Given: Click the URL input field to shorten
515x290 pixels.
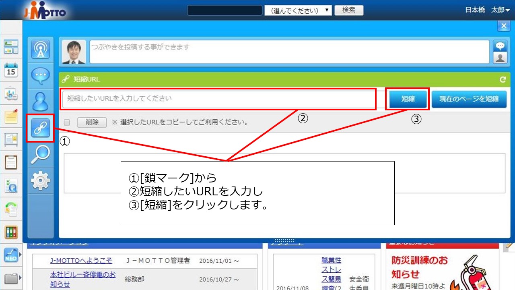Looking at the screenshot, I should pyautogui.click(x=218, y=99).
